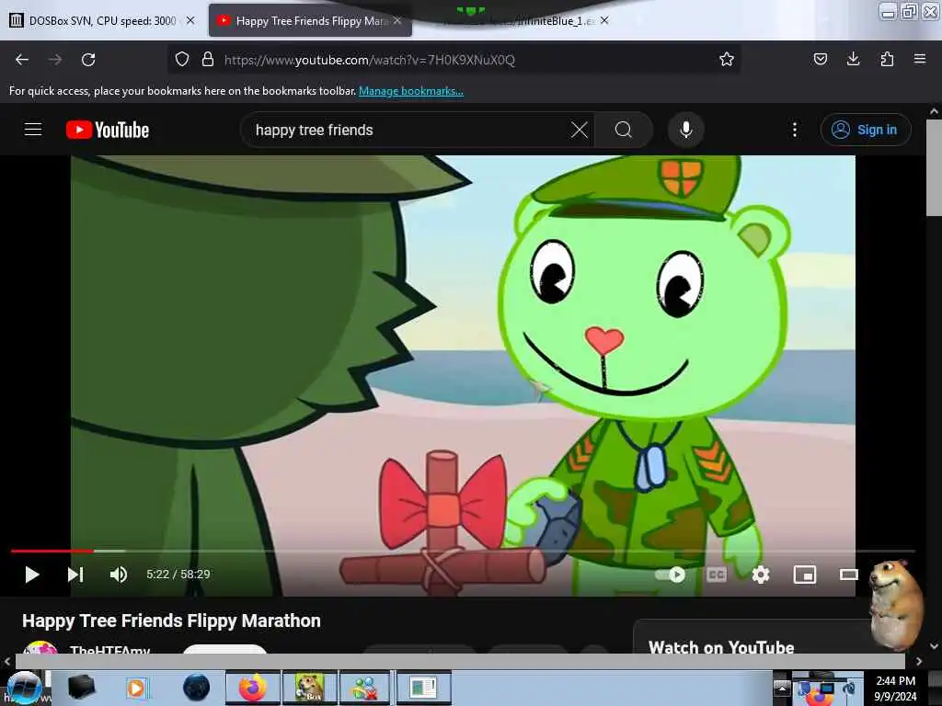The image size is (942, 706).
Task: Bookmark this page with the star
Action: (727, 59)
